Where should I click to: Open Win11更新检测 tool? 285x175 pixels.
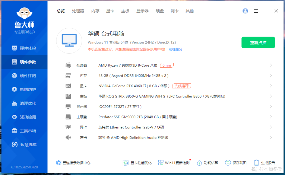(x=174, y=163)
